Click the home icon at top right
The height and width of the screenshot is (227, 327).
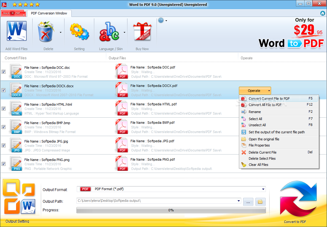coord(323,13)
